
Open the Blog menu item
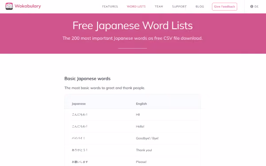[x=199, y=7]
